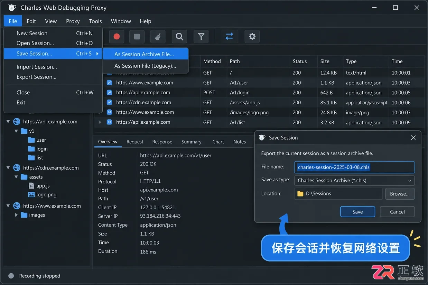Click the logo.png image icon
The height and width of the screenshot is (285, 428).
pos(31,194)
